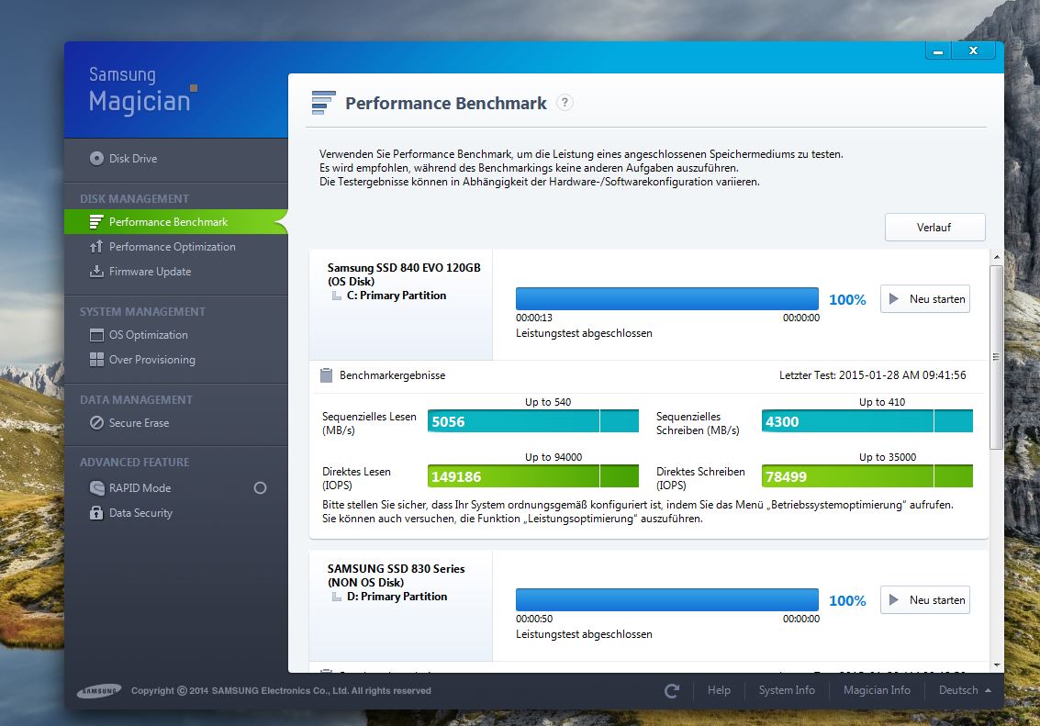Click the Letzter Test timestamp text

873,375
